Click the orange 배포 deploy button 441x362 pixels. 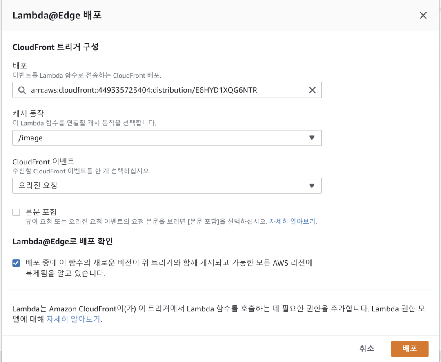coord(410,349)
